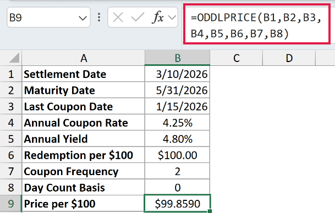335x213 pixels.
Task: Expand the function list arrow beside fx
Action: point(172,17)
